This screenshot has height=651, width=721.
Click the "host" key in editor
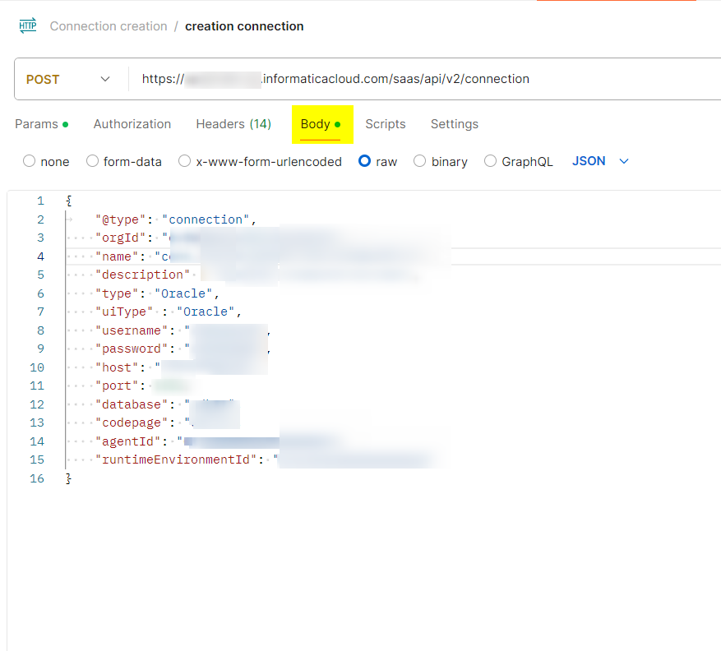(117, 367)
